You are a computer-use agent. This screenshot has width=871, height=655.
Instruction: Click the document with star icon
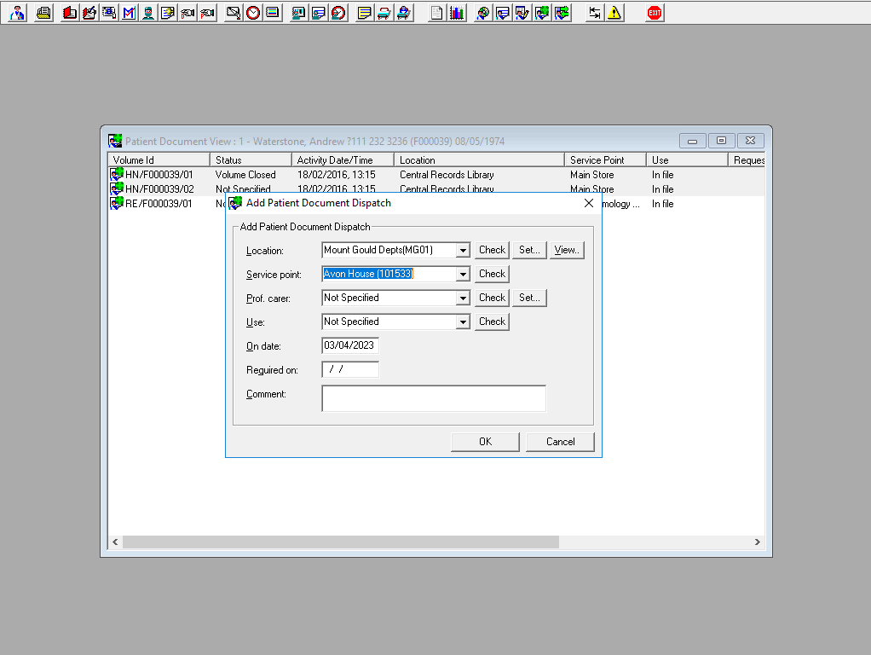[x=168, y=13]
